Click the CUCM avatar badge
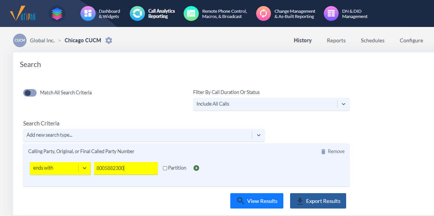The image size is (434, 216). pyautogui.click(x=20, y=40)
